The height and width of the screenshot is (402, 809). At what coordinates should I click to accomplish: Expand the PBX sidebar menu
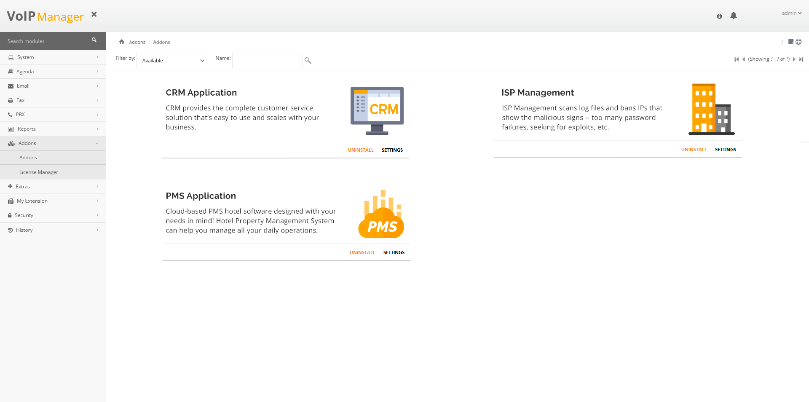pos(53,115)
